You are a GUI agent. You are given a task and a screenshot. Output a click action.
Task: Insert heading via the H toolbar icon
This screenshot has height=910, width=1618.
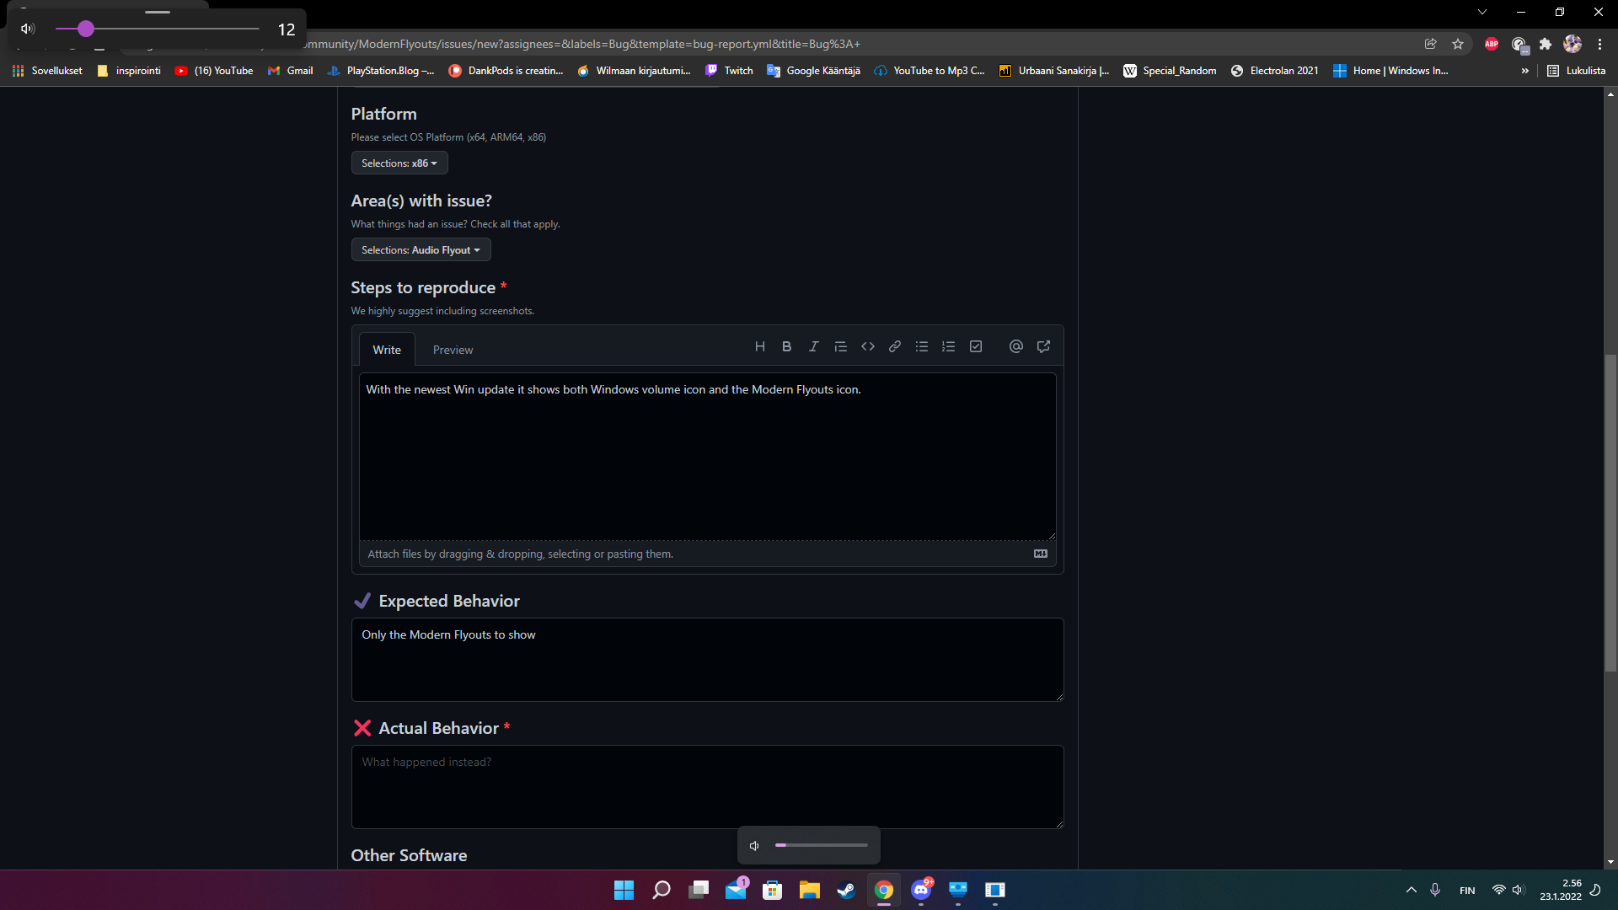click(x=760, y=346)
